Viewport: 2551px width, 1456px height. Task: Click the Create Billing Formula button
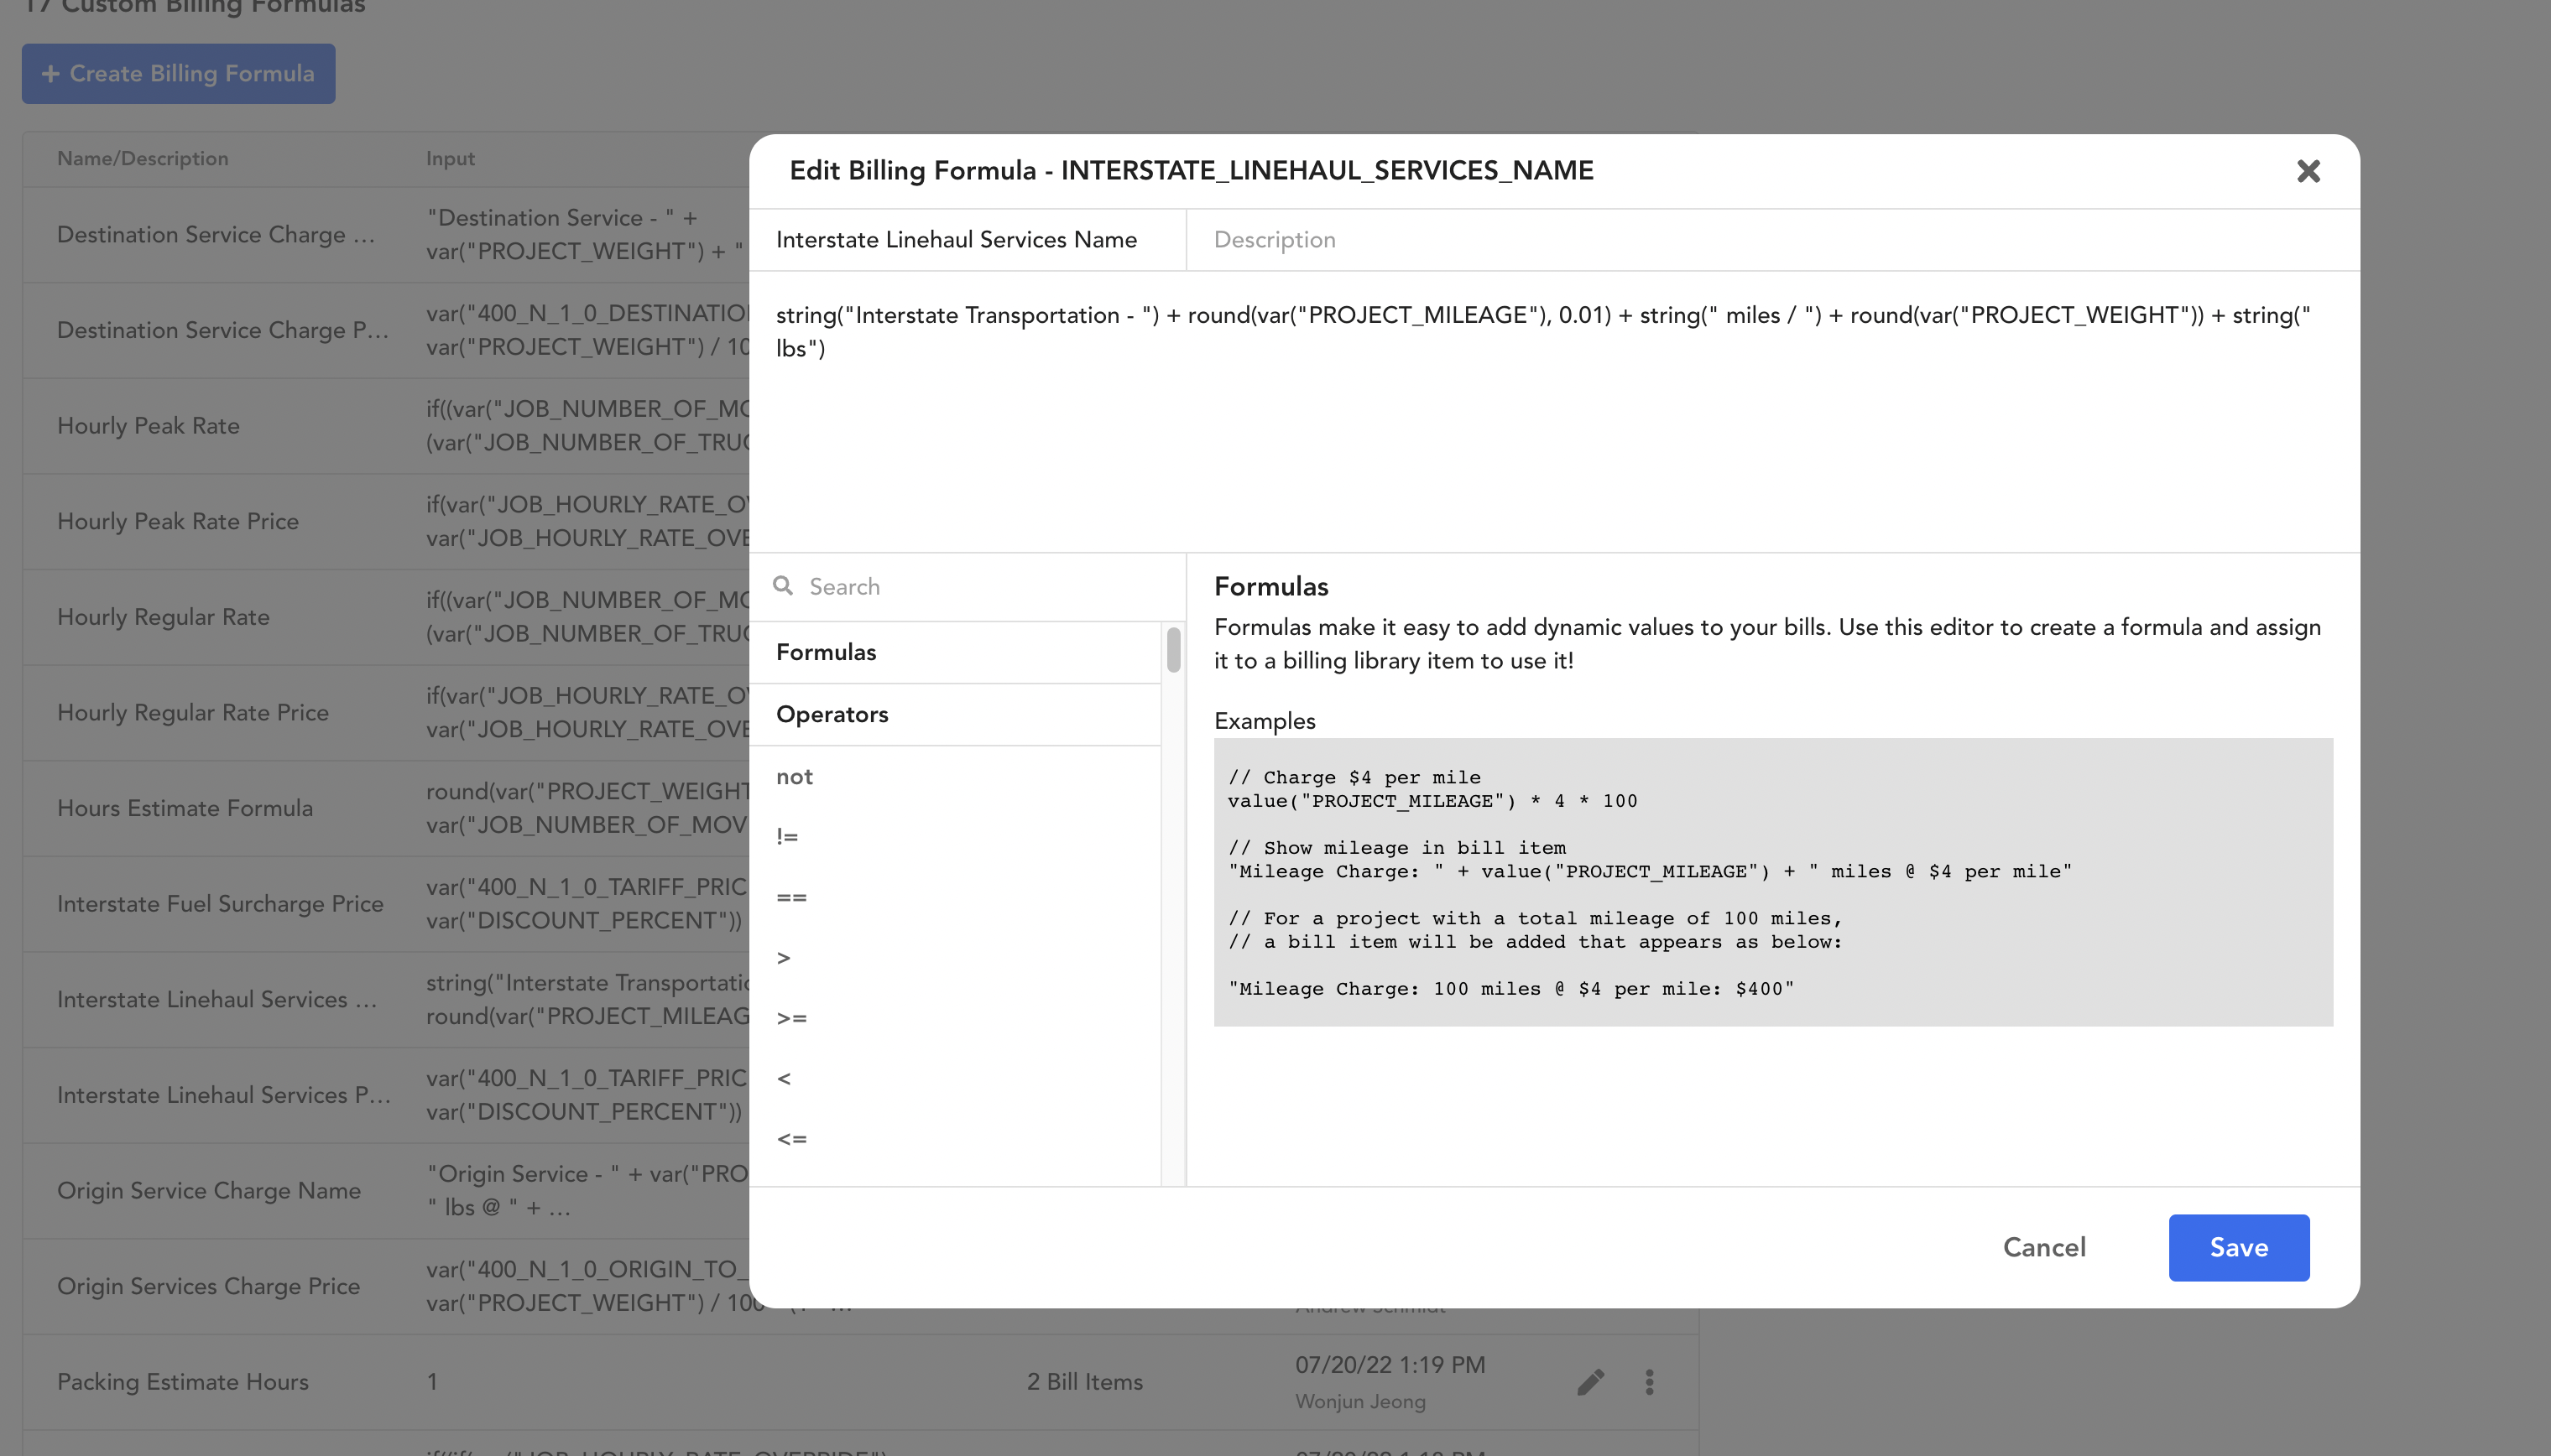(177, 74)
